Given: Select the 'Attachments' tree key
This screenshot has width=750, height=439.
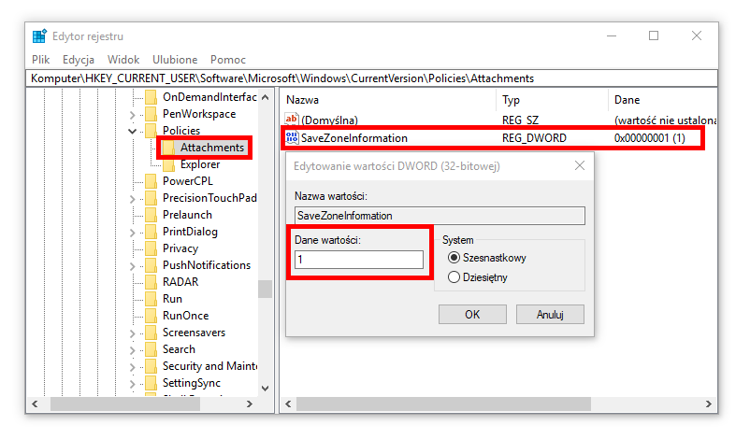Looking at the screenshot, I should point(212,148).
